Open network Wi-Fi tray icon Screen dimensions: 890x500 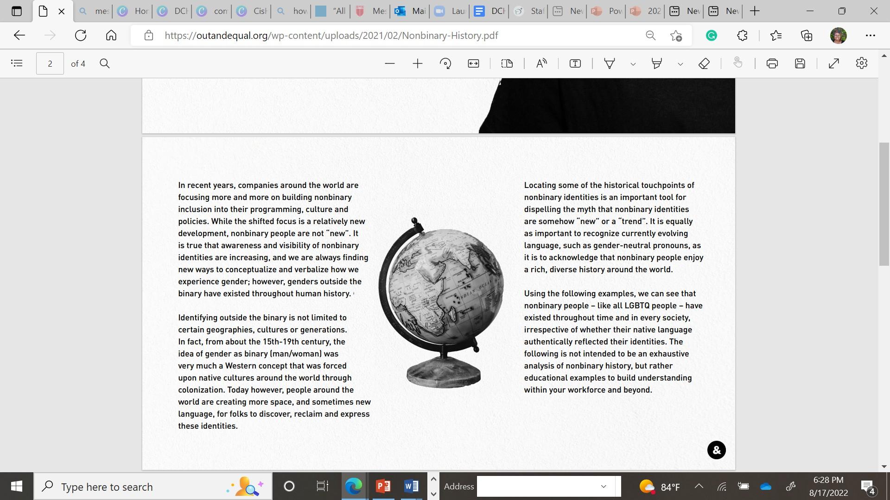point(721,486)
